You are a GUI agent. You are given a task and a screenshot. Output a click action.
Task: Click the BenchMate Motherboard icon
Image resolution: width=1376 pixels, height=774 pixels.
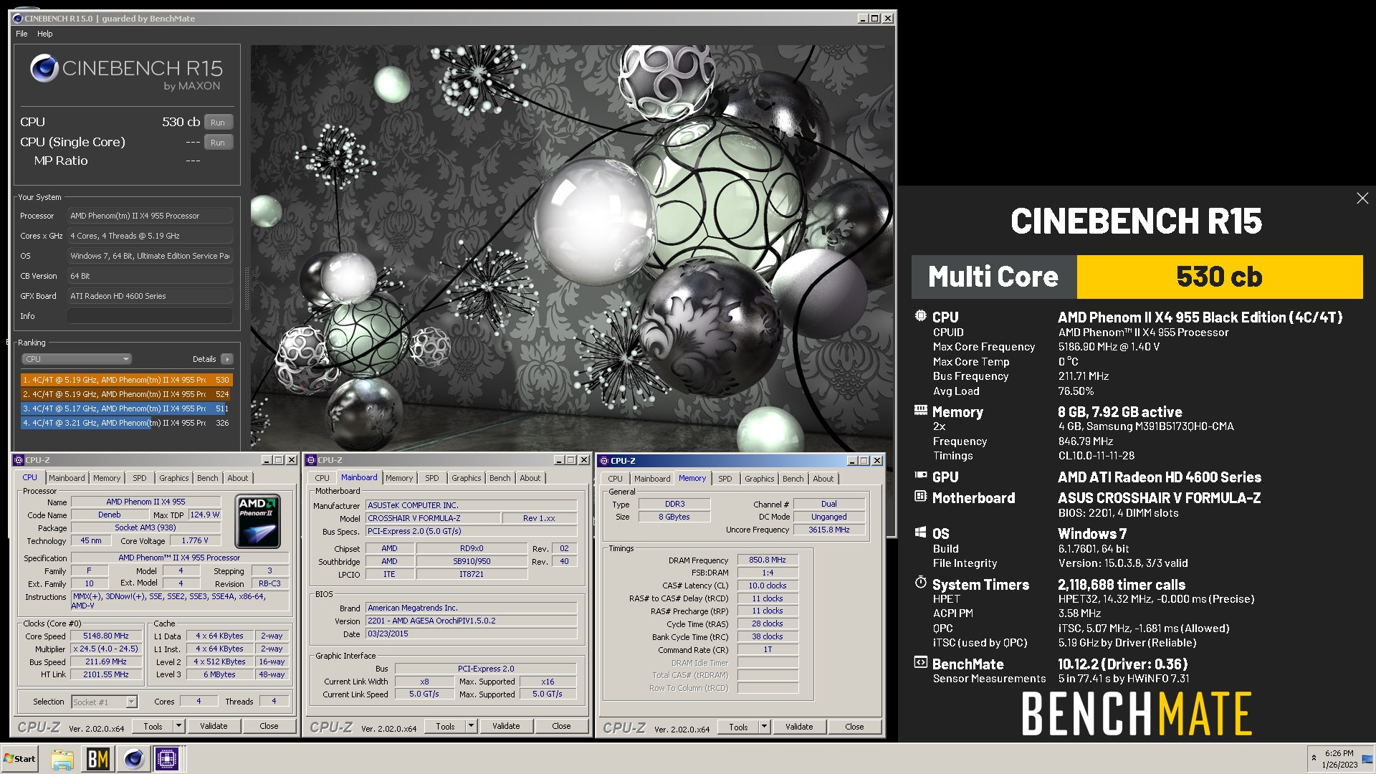pos(921,496)
